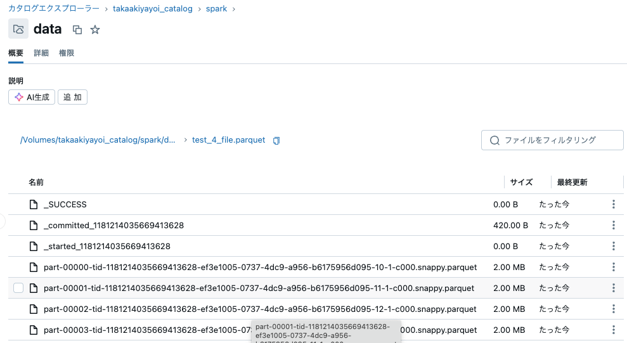
Task: Switch to the 権限 tab
Action: (67, 53)
